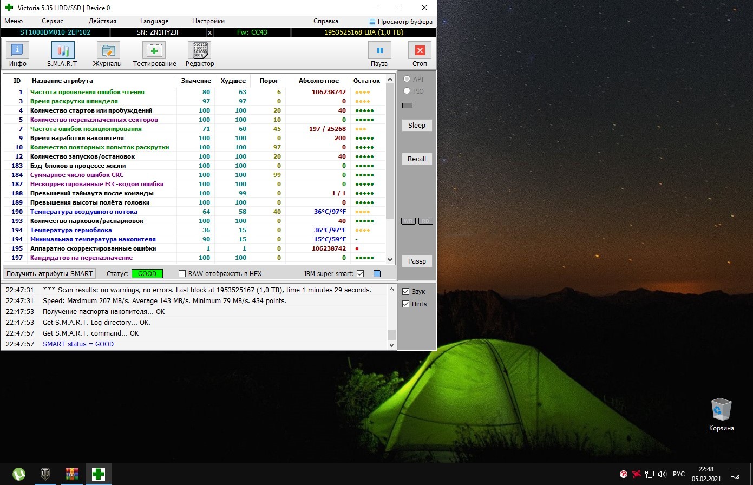The width and height of the screenshot is (753, 485).
Task: Click log panel scrollbar down arrow
Action: point(392,344)
